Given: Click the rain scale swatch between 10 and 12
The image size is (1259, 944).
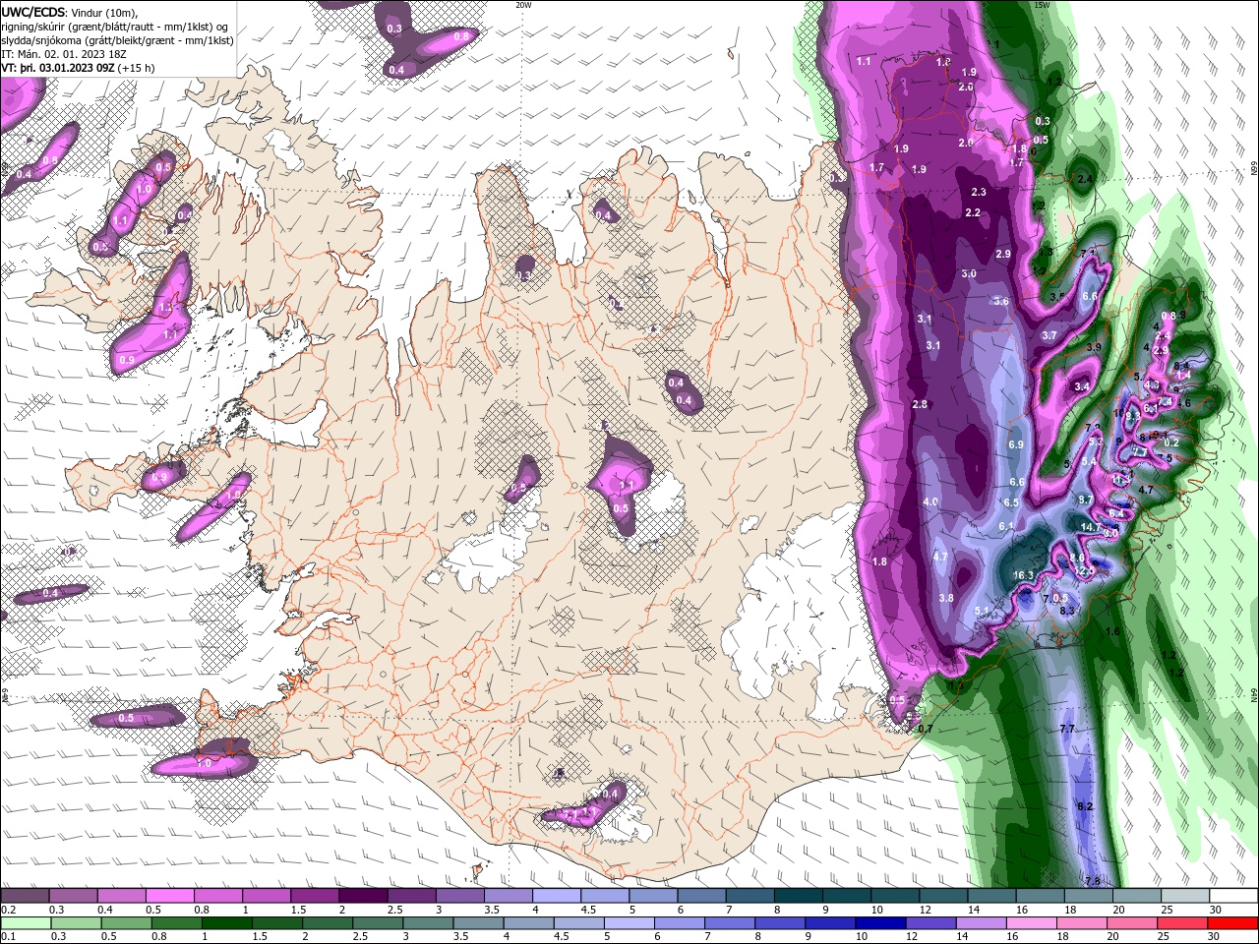Looking at the screenshot, I should click(880, 923).
